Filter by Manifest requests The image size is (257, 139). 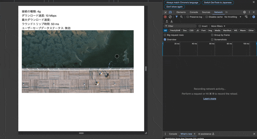click(227, 30)
